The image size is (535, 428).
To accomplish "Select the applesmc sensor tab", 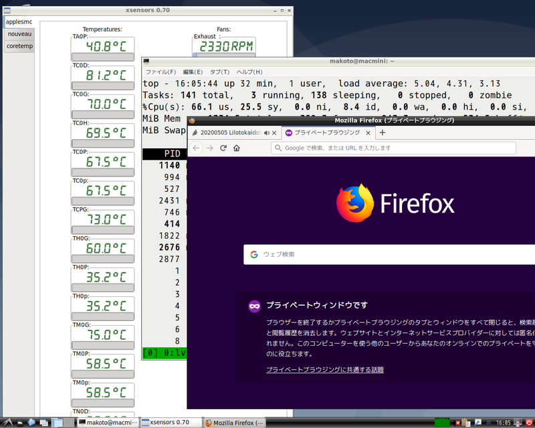I will [19, 21].
